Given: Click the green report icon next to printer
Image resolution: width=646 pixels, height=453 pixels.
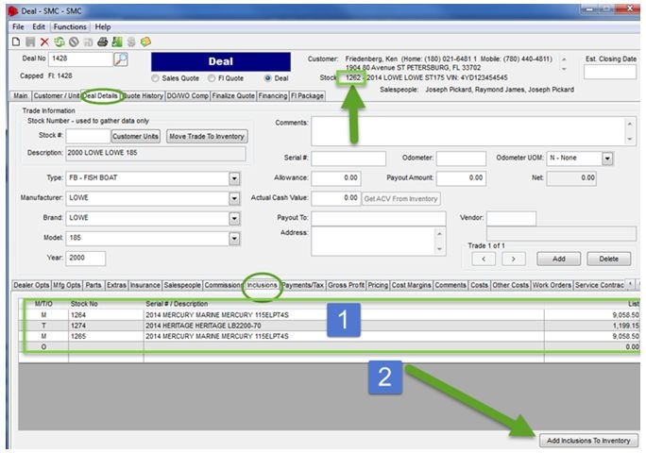Looking at the screenshot, I should click(115, 42).
